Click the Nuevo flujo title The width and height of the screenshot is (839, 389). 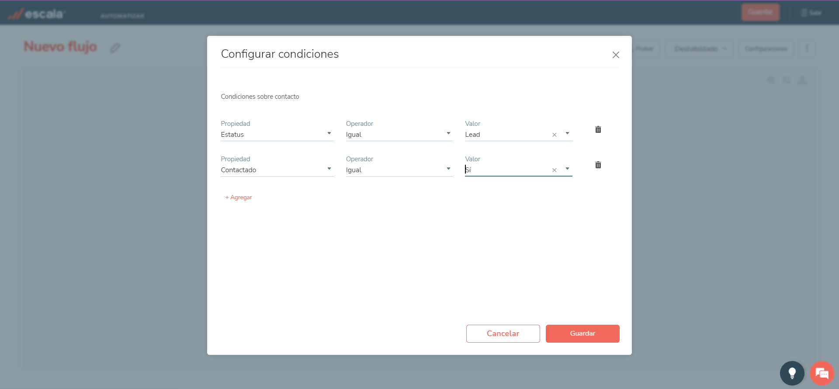tap(60, 47)
